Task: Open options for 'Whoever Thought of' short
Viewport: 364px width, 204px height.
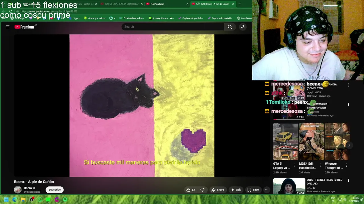Action: (x=346, y=165)
